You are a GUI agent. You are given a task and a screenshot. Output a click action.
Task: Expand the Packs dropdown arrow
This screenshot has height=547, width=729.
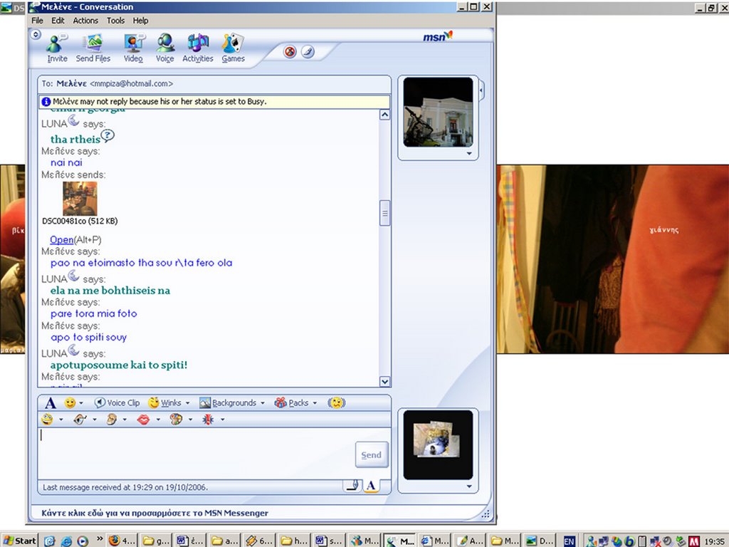(x=315, y=403)
